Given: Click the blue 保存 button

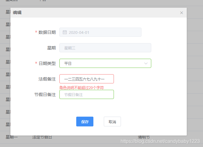Looking at the screenshot, I should click(85, 122).
